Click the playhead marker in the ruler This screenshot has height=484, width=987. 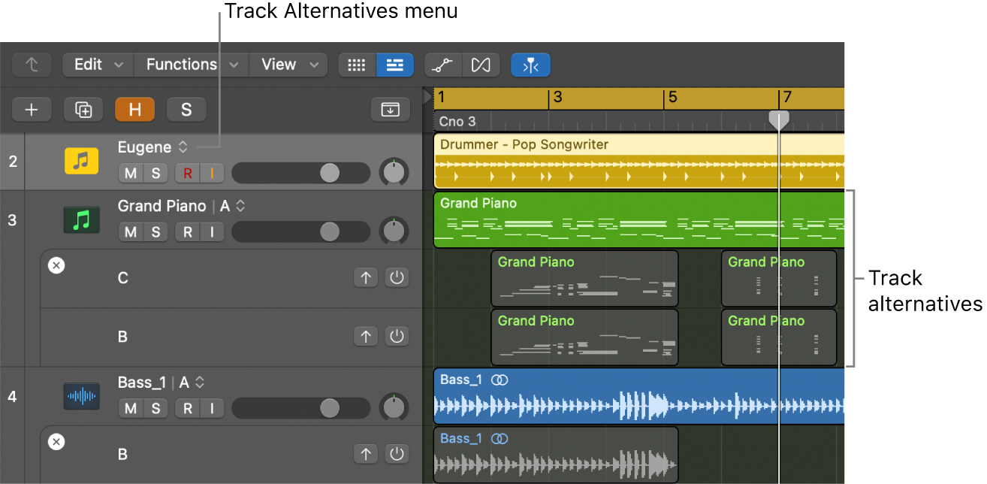(x=779, y=119)
